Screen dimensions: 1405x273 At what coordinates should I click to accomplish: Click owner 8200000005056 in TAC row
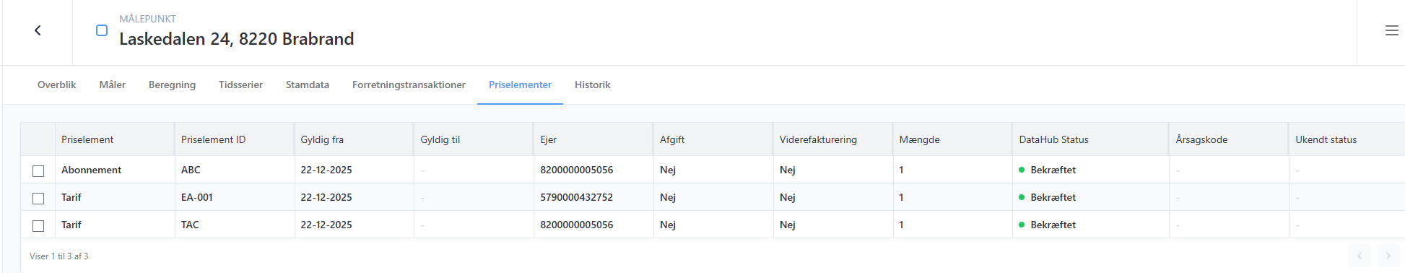(x=576, y=225)
